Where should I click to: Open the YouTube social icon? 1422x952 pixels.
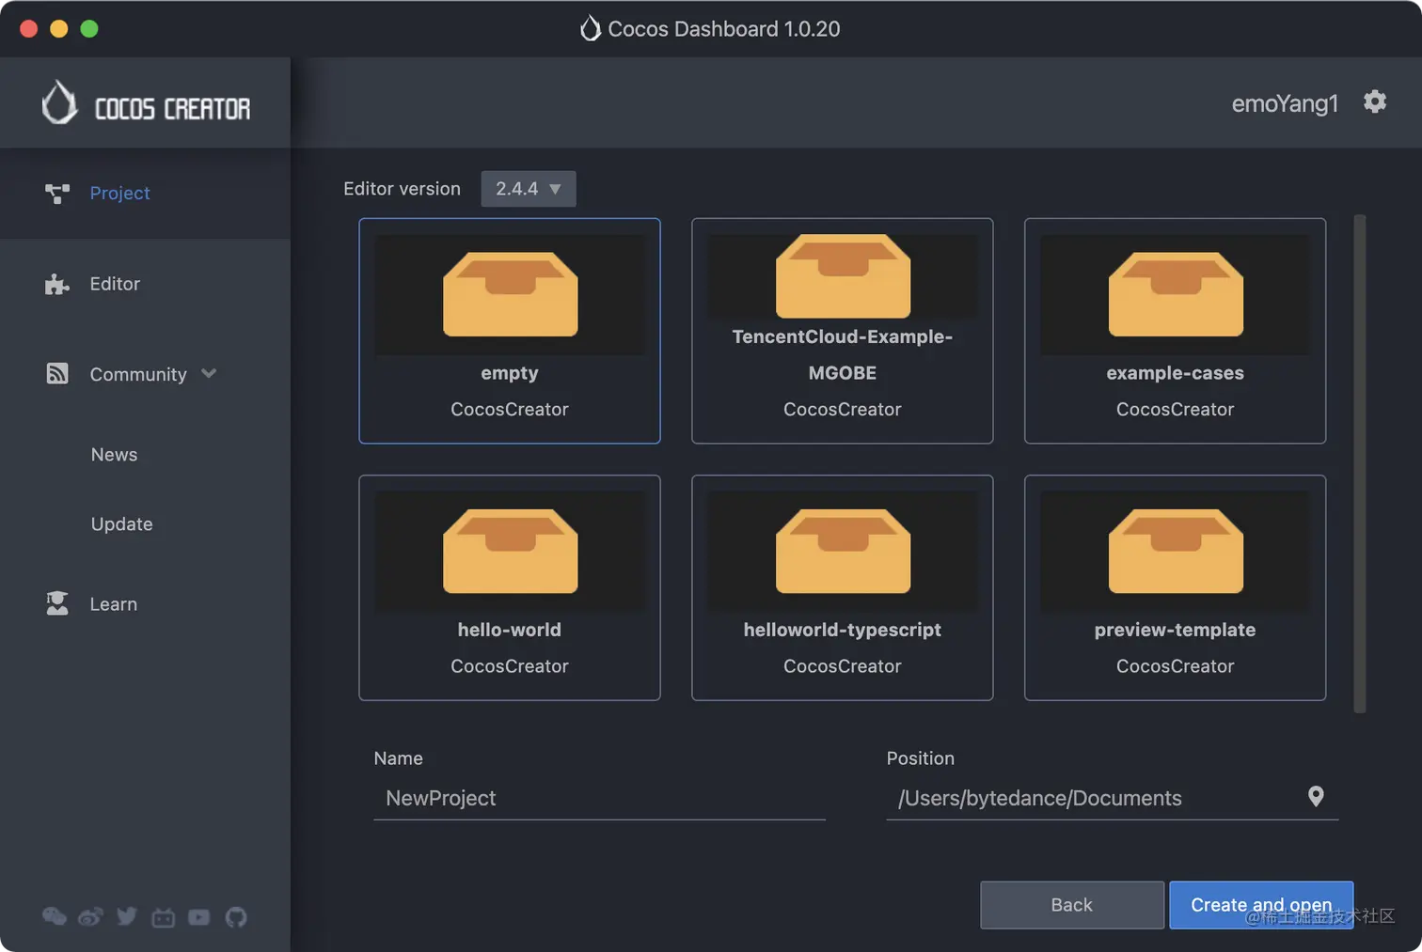click(x=199, y=916)
